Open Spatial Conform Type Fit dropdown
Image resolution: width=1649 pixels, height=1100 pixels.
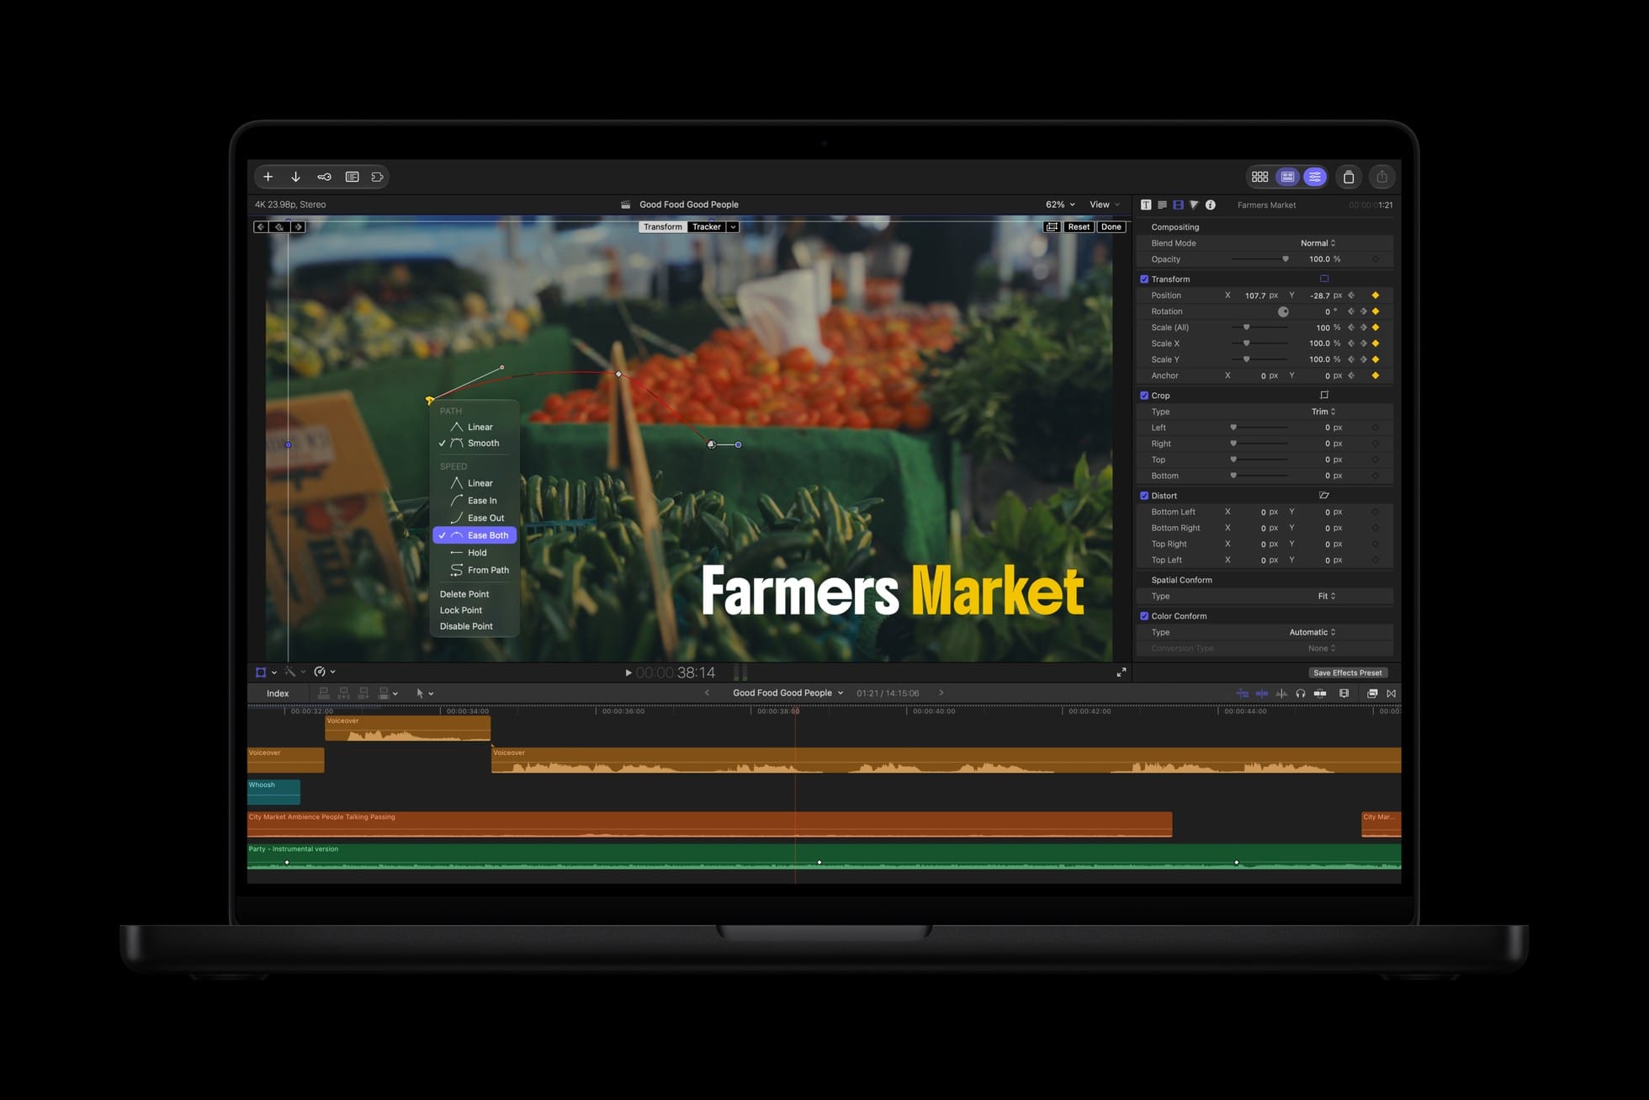(x=1327, y=596)
